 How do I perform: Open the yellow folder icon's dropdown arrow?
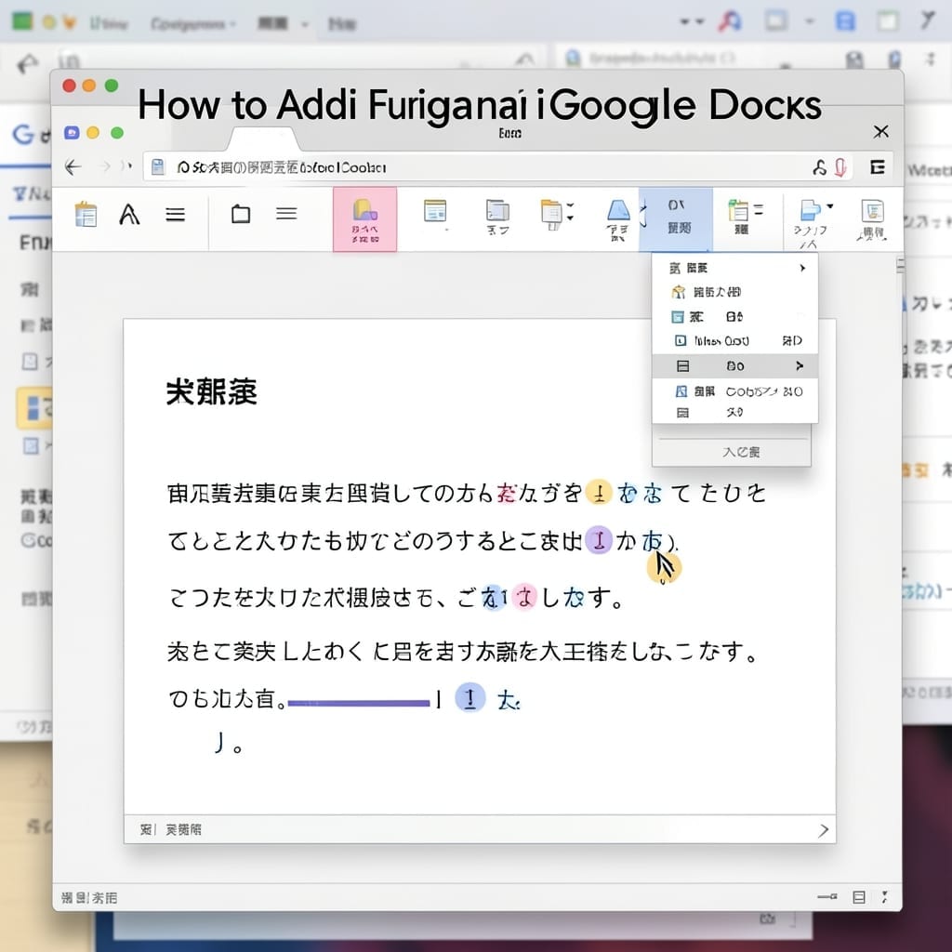570,213
